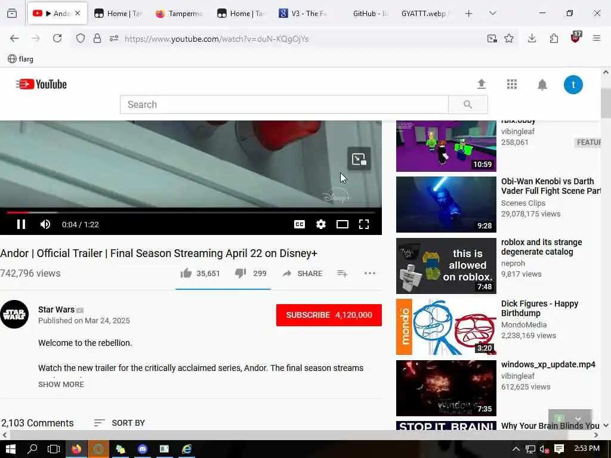Open Windows taskbar search
Image resolution: width=611 pixels, height=458 pixels.
pos(32,449)
